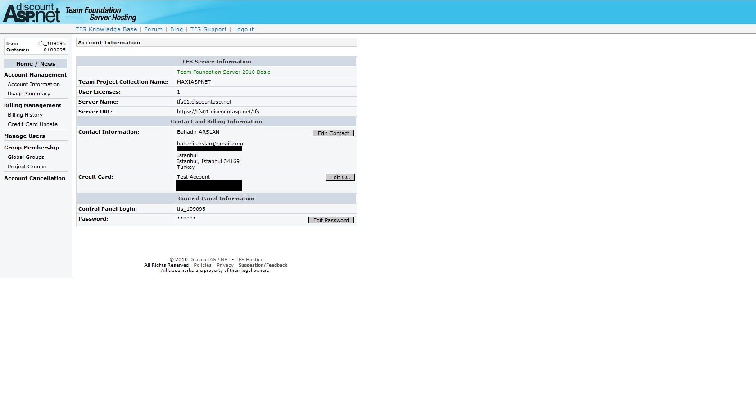Open DiscountASP.NET footer link
756x416 pixels.
(x=210, y=260)
